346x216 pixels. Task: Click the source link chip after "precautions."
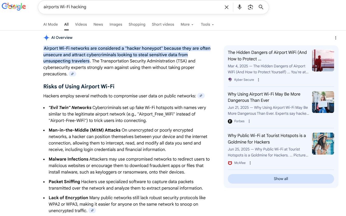[x=72, y=74]
